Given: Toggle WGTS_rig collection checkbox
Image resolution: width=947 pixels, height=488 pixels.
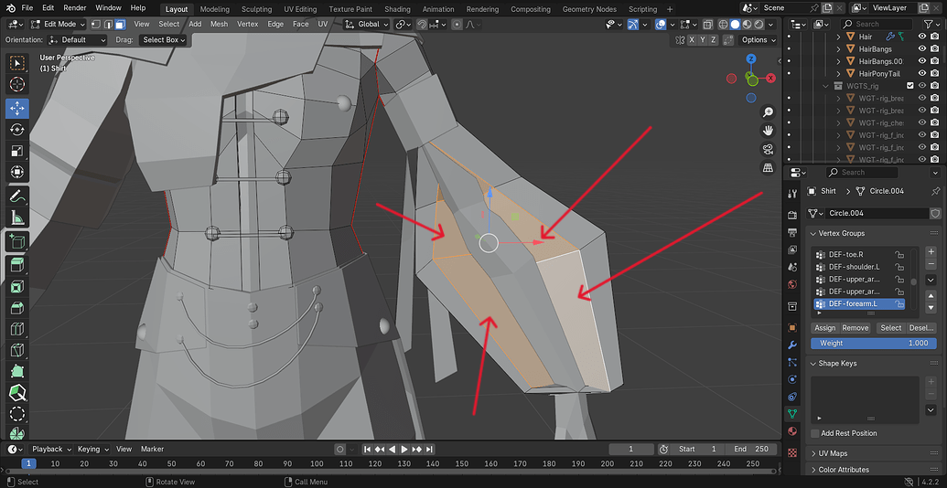Looking at the screenshot, I should (x=909, y=86).
